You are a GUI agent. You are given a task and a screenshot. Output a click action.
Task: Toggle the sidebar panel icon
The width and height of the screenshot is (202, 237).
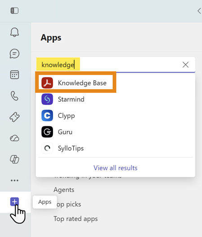click(14, 11)
